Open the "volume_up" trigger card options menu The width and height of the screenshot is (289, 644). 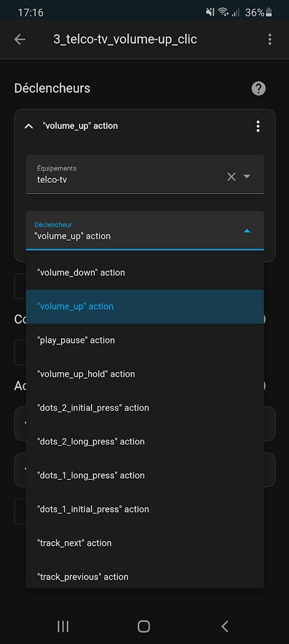click(258, 126)
